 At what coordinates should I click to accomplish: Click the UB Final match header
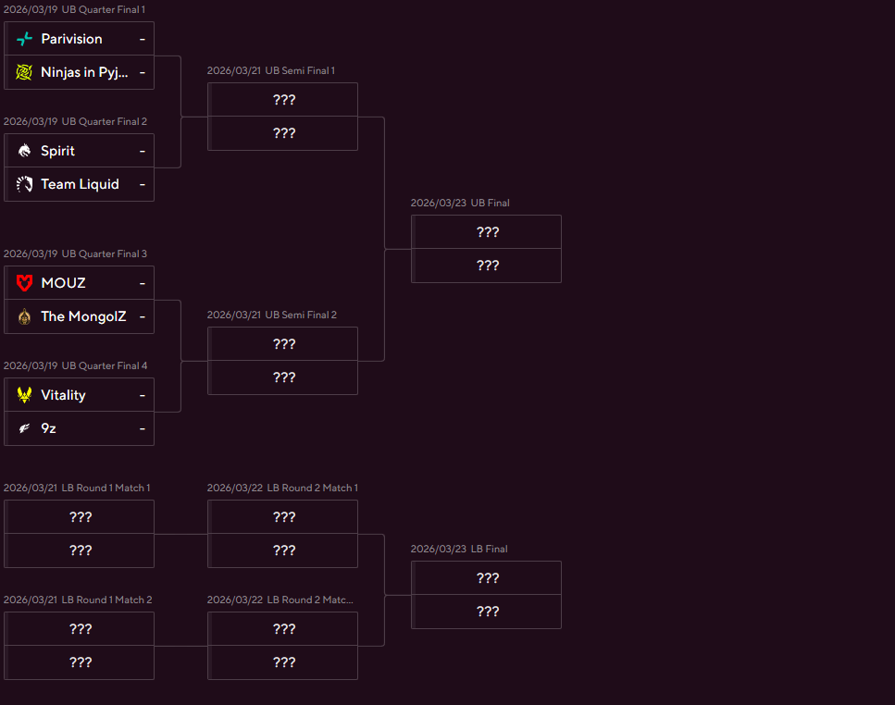click(460, 203)
